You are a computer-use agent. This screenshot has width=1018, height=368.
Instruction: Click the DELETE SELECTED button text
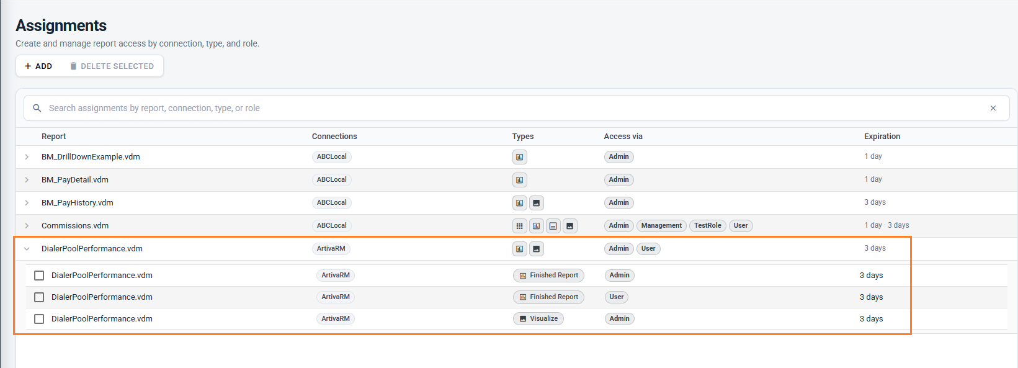point(117,66)
